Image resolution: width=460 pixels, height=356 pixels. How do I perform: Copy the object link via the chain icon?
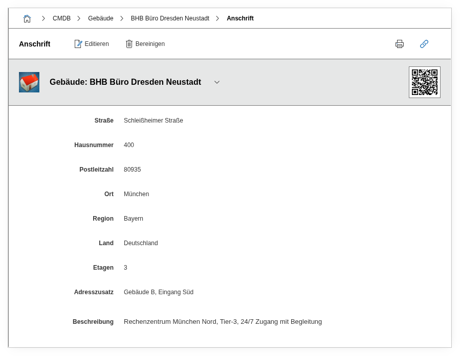tap(424, 44)
